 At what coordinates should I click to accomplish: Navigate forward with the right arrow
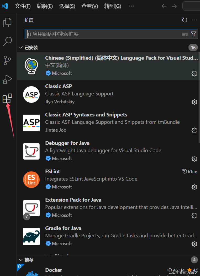click(174, 6)
